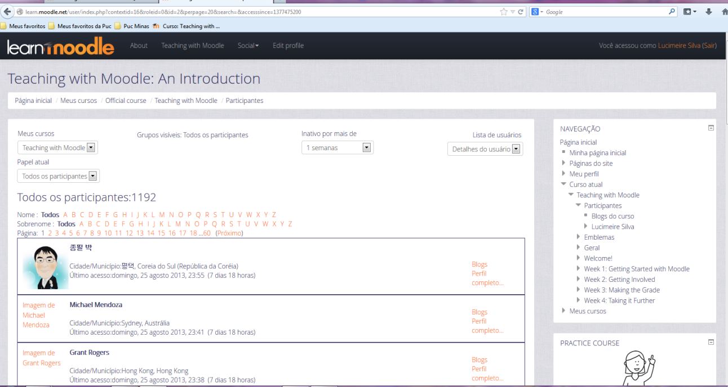Go to Official course breadcrumb
Image resolution: width=728 pixels, height=387 pixels.
[x=126, y=101]
